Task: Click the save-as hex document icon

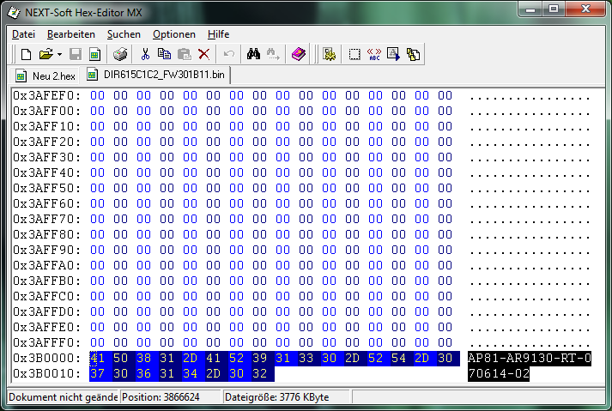Action: click(94, 54)
